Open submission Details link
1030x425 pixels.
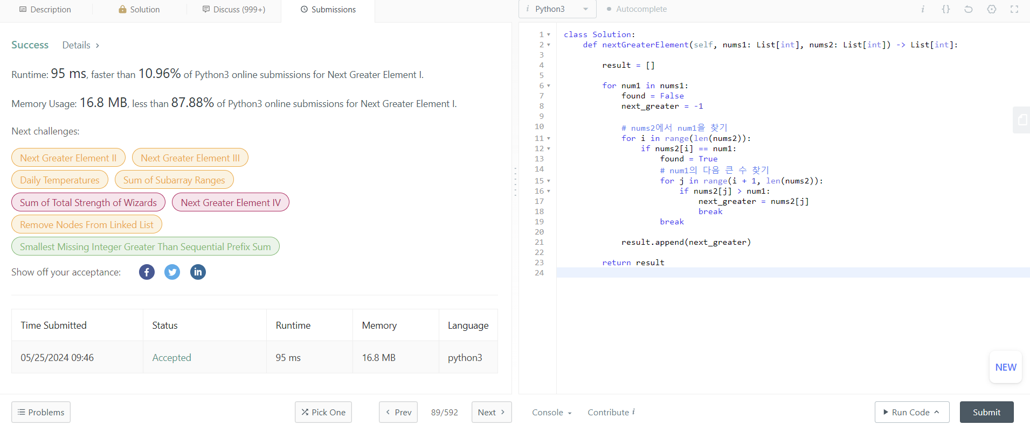pos(81,45)
